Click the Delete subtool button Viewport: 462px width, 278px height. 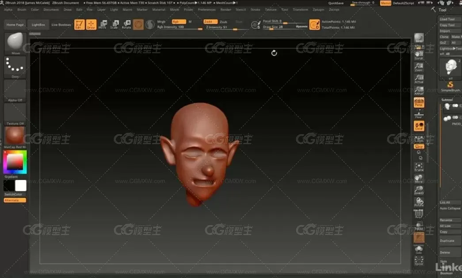[x=449, y=252]
